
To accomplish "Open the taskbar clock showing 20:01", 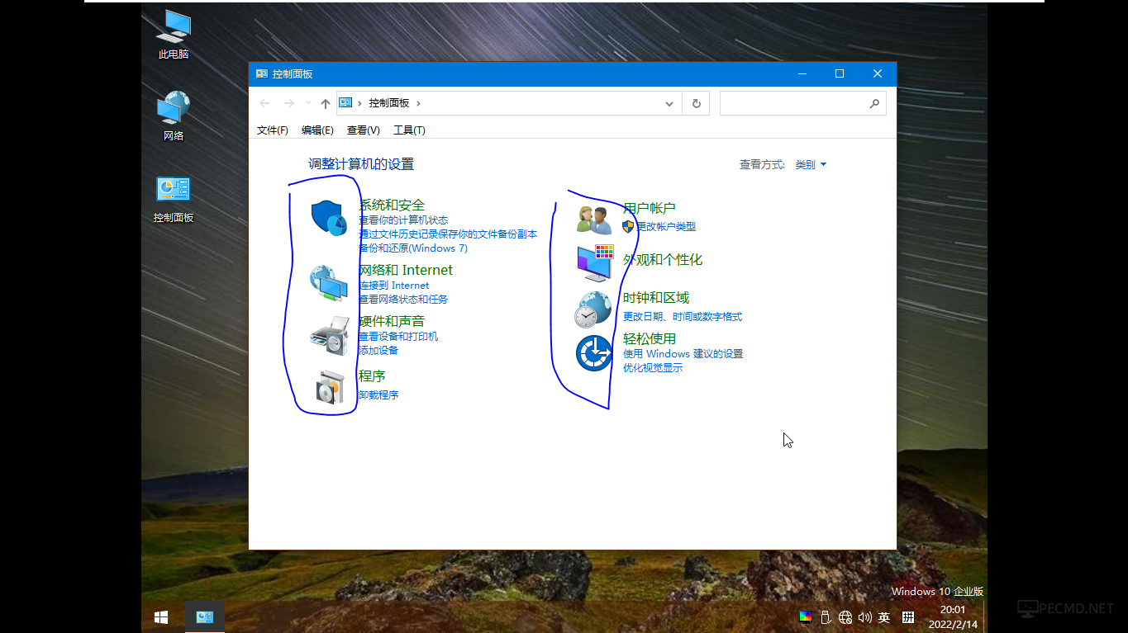I will [x=953, y=616].
